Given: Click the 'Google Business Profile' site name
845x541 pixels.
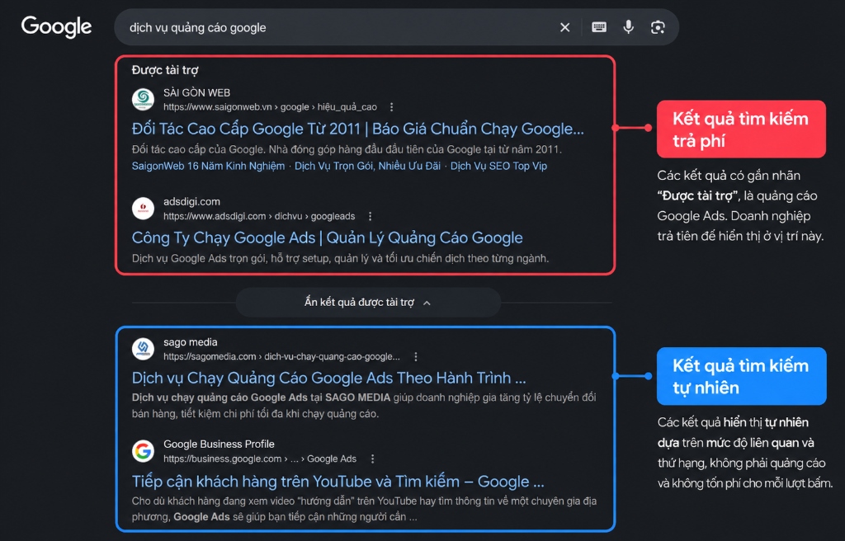Looking at the screenshot, I should (x=219, y=444).
